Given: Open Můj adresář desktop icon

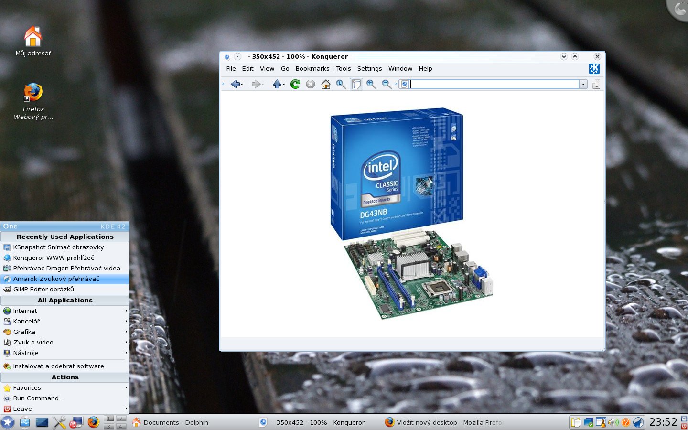Looking at the screenshot, I should (33, 41).
